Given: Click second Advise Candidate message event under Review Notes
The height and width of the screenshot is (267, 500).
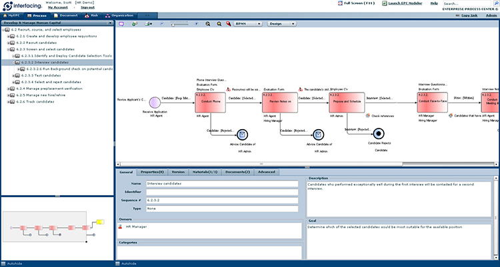Looking at the screenshot, I should [x=318, y=134].
